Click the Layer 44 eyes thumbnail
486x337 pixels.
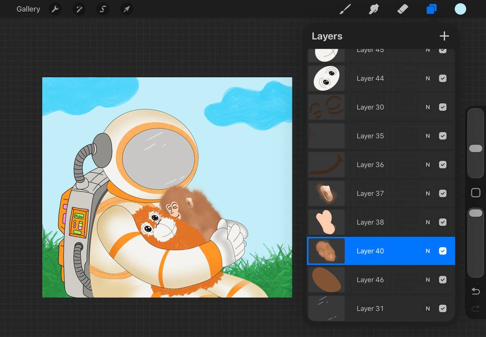point(326,78)
